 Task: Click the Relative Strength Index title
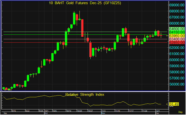click(85, 95)
